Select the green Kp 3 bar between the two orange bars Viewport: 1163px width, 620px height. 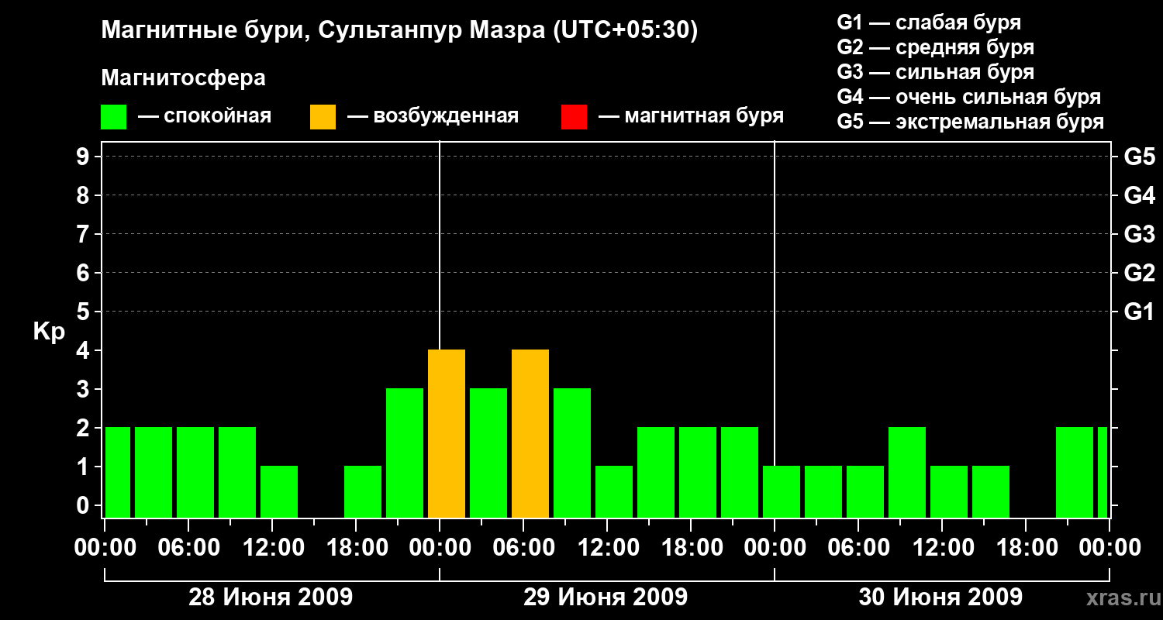click(488, 453)
